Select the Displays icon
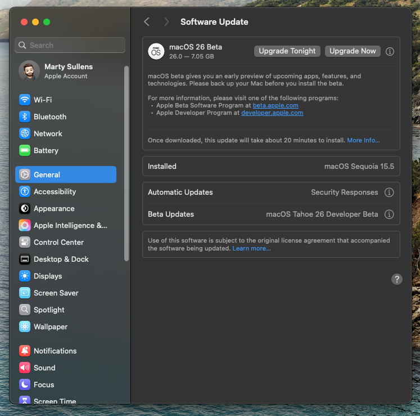Viewport: 420px width, 416px height. (x=25, y=276)
